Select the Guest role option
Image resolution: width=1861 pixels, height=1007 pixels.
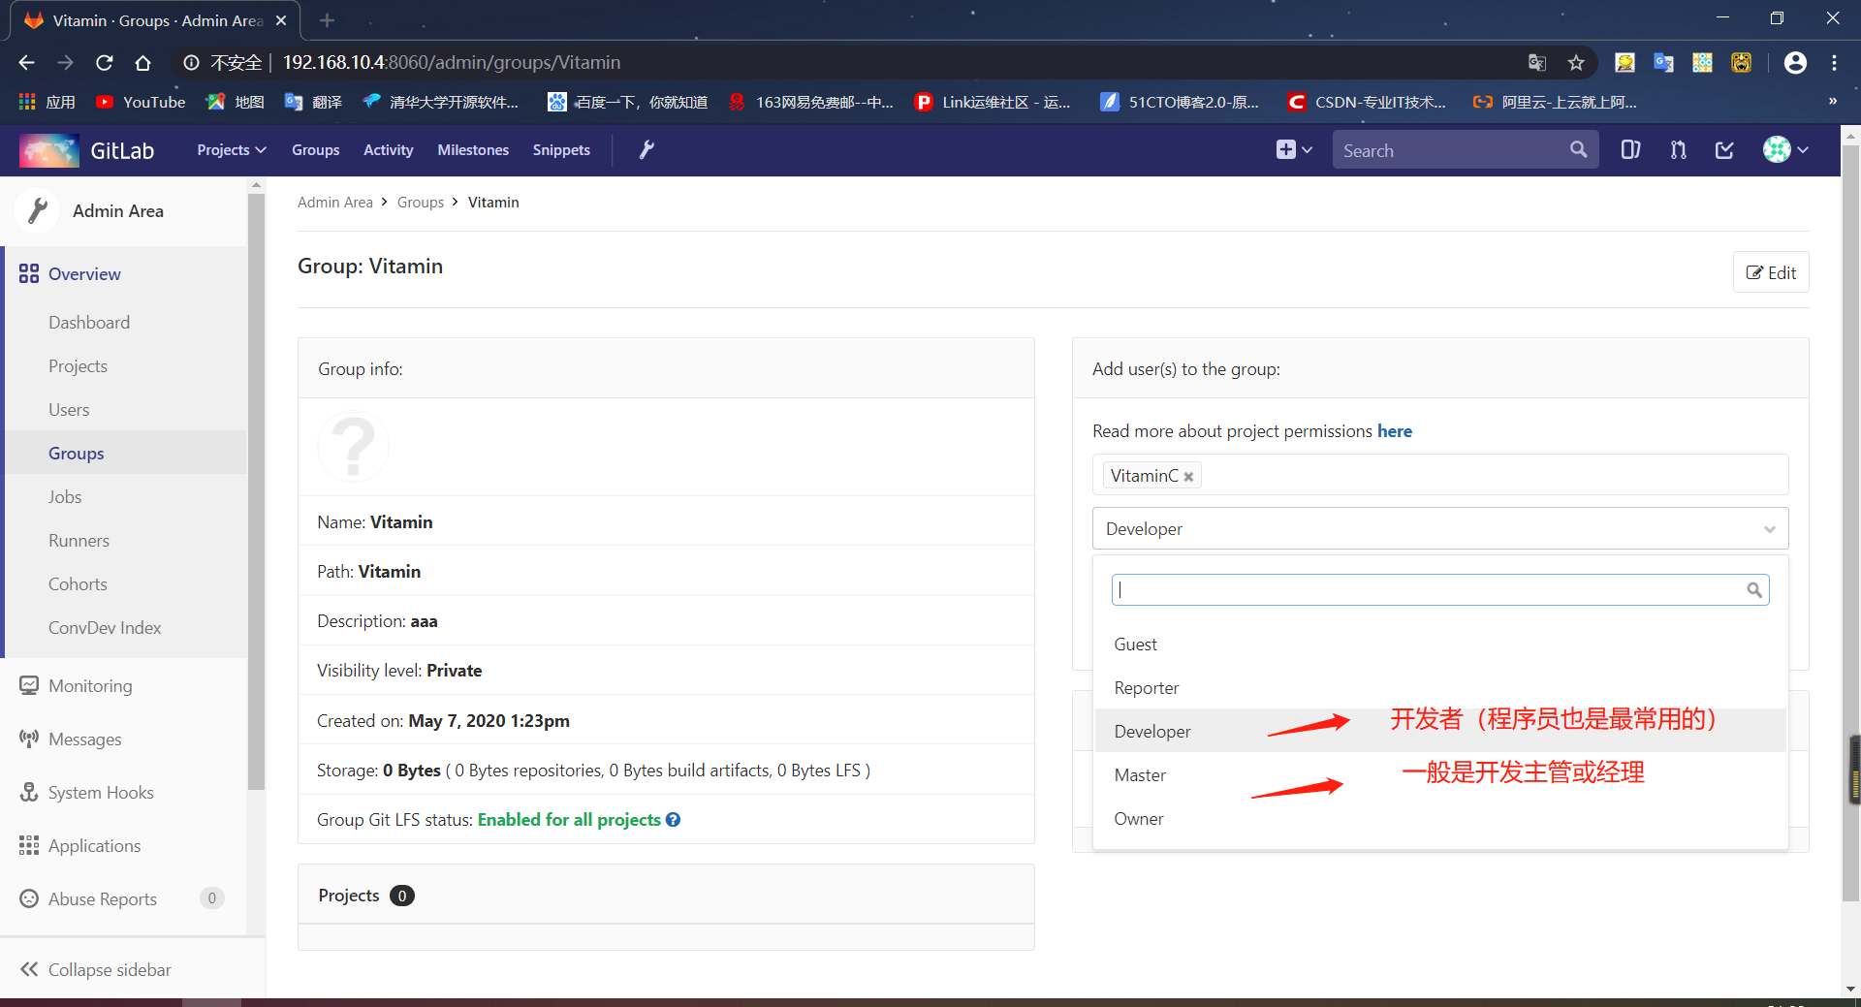(1135, 644)
